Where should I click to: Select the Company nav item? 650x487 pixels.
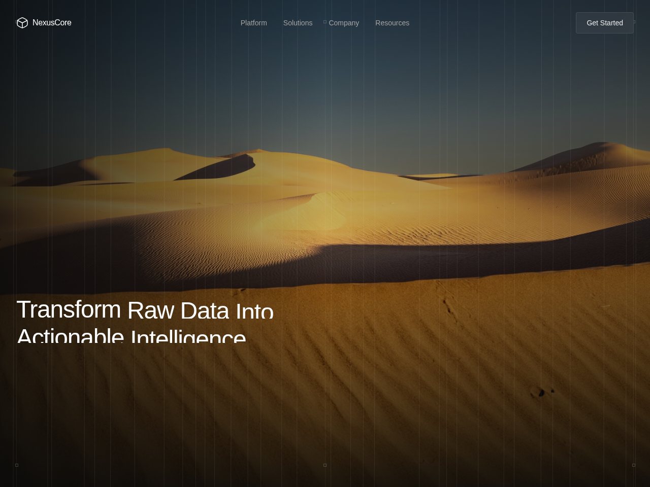point(344,23)
